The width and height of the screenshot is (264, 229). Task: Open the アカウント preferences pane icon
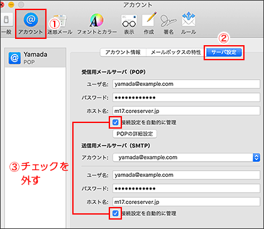(31, 23)
